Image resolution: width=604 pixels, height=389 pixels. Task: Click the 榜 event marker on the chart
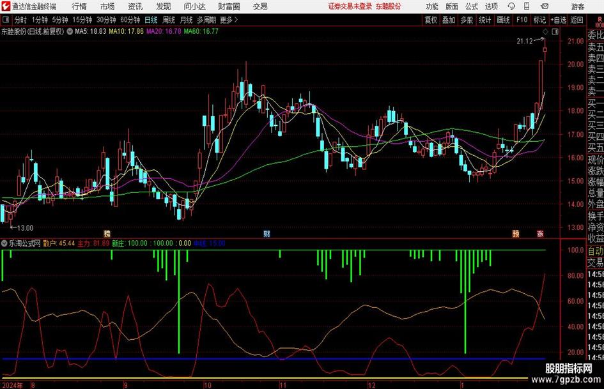(x=107, y=233)
